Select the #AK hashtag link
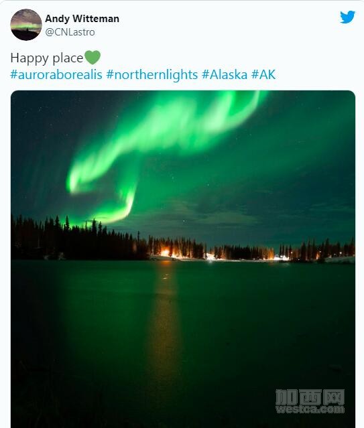The height and width of the screenshot is (428, 364). tap(263, 74)
